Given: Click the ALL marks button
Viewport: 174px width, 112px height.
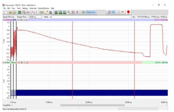Looking at the screenshot, I should click(134, 17).
